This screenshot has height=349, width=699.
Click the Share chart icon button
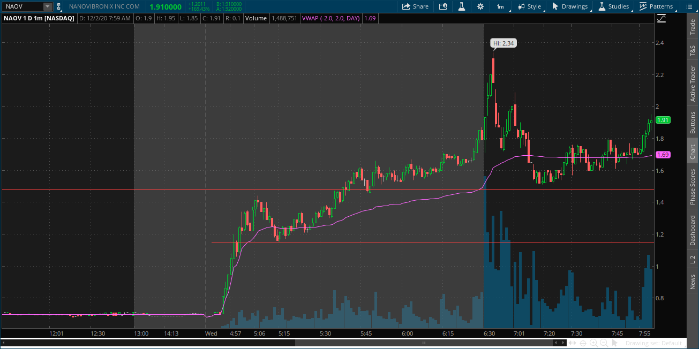click(415, 6)
